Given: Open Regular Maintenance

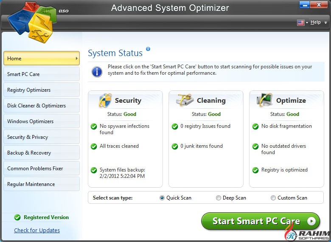Looking at the screenshot, I should (42, 184).
